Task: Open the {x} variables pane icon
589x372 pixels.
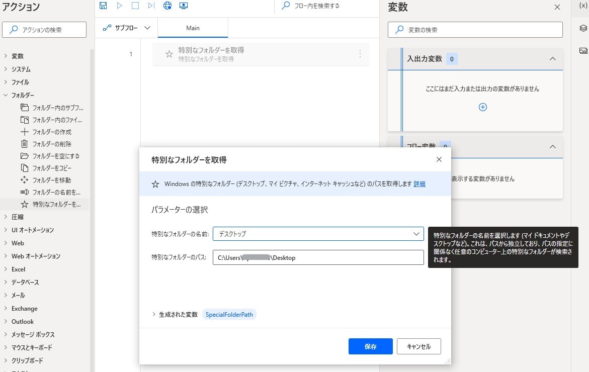Action: click(583, 6)
